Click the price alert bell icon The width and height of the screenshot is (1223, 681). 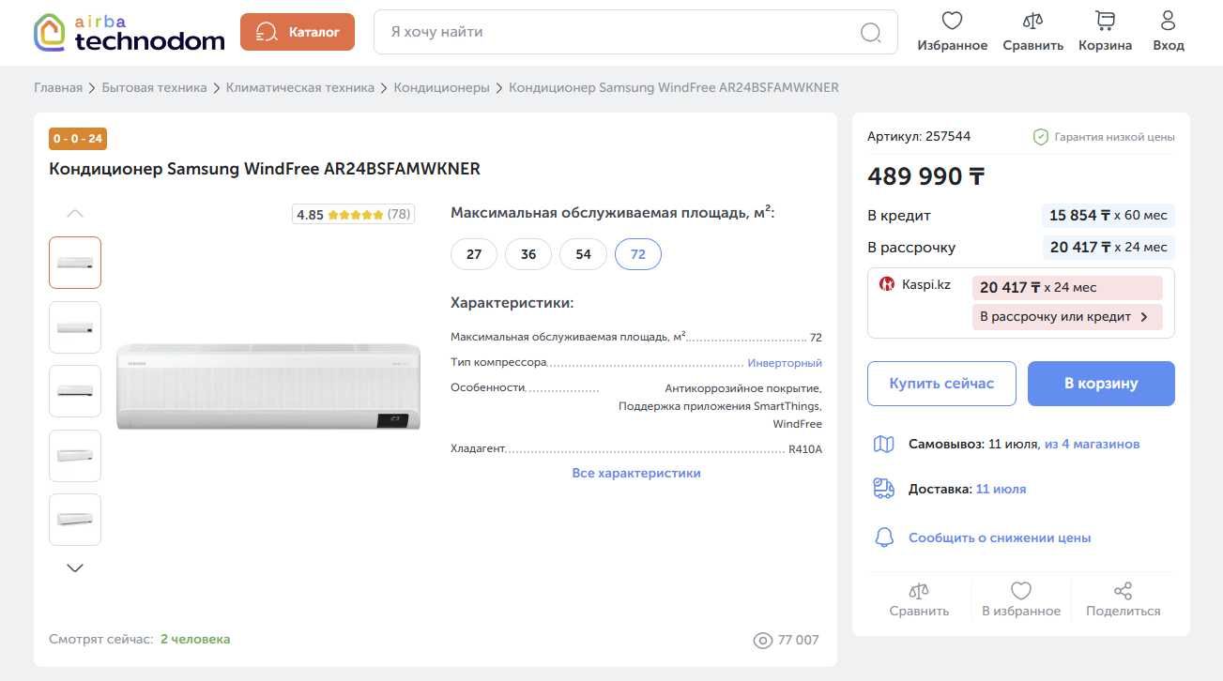(x=884, y=537)
